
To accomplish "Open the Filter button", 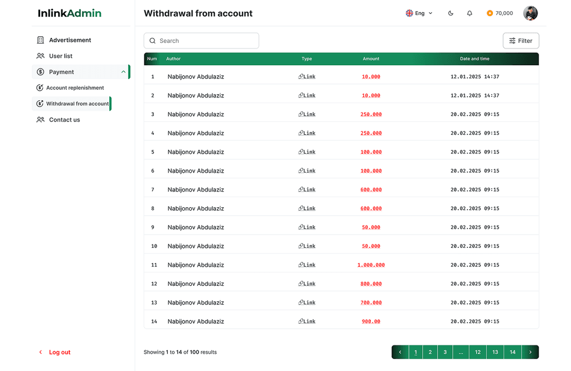I will coord(521,41).
